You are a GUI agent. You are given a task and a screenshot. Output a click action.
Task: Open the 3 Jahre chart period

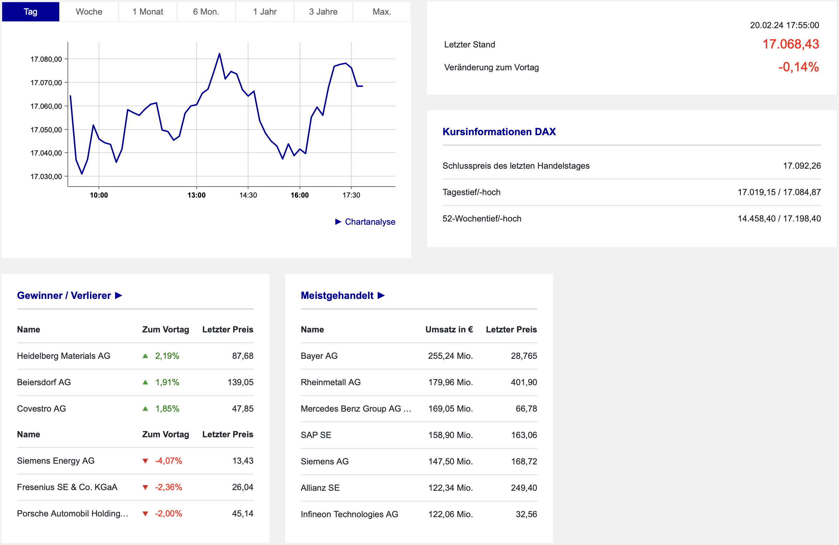tap(323, 12)
